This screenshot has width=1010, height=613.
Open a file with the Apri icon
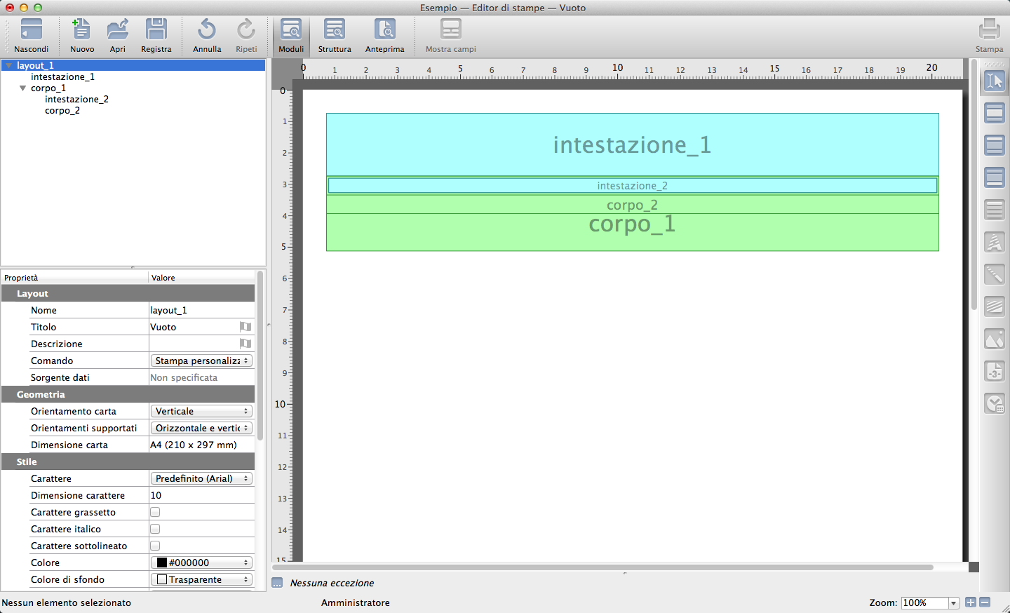tap(117, 31)
